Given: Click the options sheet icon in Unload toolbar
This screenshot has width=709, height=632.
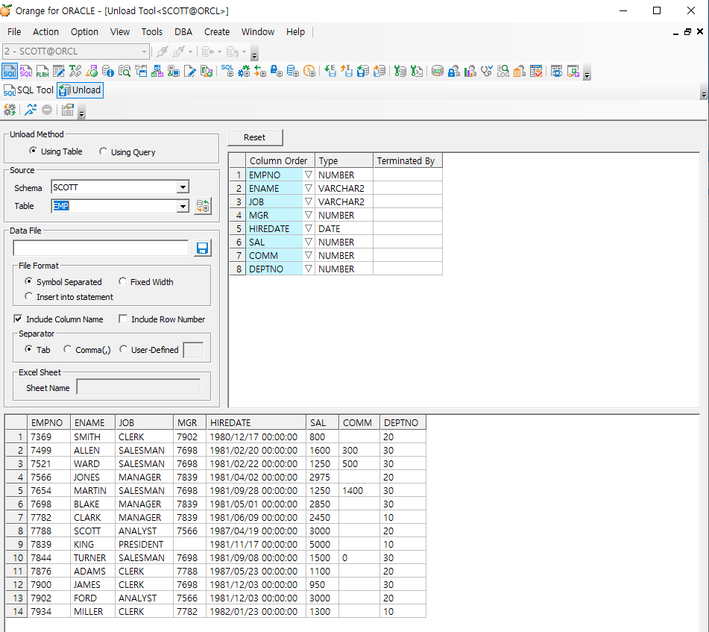Looking at the screenshot, I should pos(68,110).
